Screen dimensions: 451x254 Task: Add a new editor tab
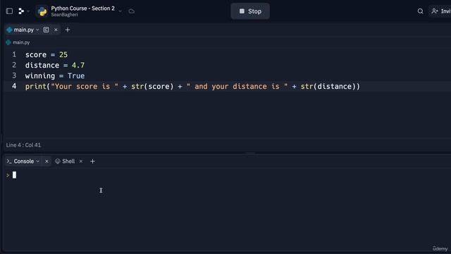point(68,30)
